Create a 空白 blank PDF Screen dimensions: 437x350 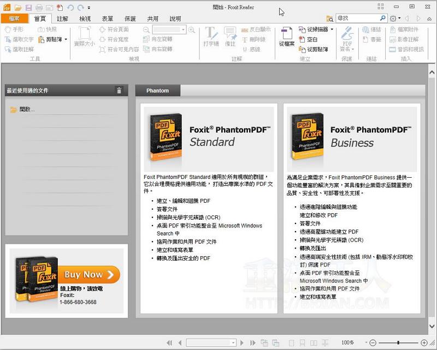coord(308,39)
